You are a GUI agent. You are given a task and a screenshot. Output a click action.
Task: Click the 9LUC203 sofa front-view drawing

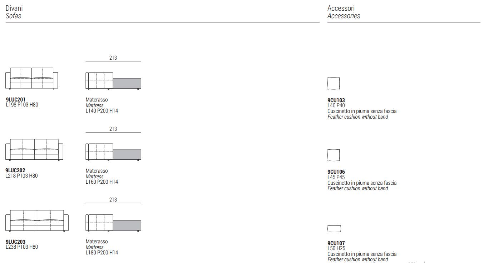click(37, 220)
